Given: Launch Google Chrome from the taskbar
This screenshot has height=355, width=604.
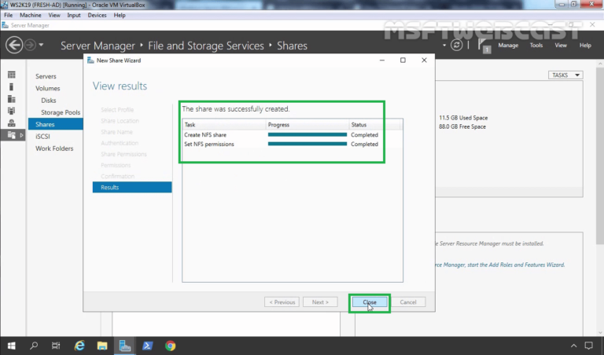Looking at the screenshot, I should point(170,346).
